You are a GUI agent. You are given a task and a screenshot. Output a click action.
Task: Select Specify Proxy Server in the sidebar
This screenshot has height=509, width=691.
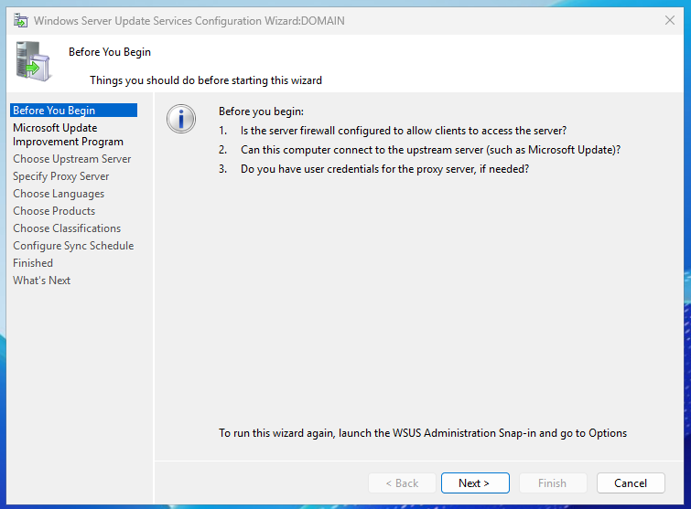coord(60,176)
